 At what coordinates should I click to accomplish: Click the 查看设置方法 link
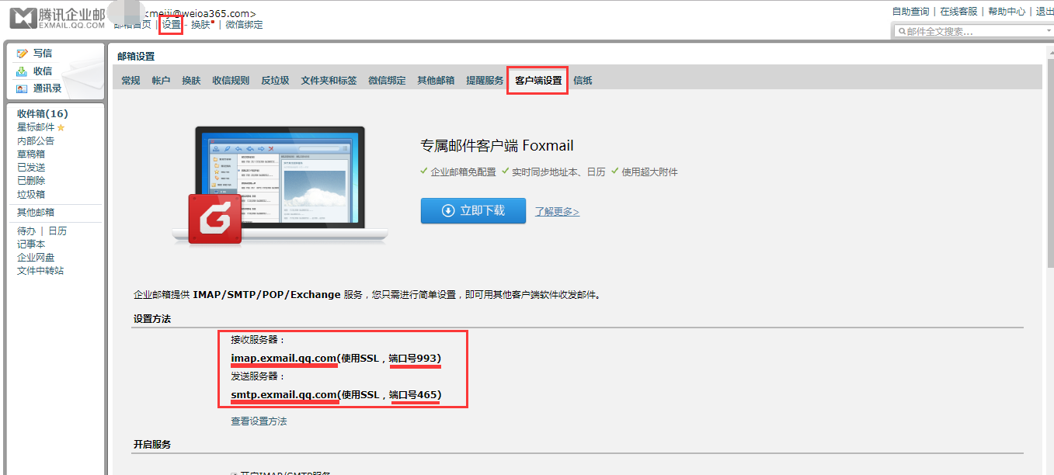(x=259, y=421)
